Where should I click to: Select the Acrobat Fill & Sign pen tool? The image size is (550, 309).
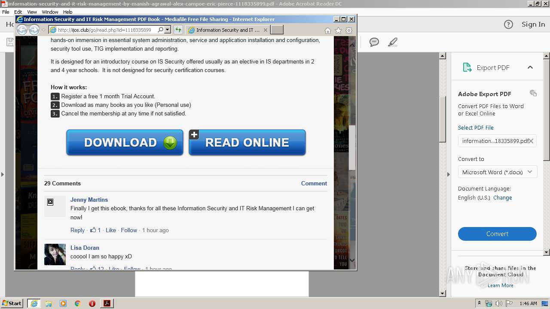point(392,42)
